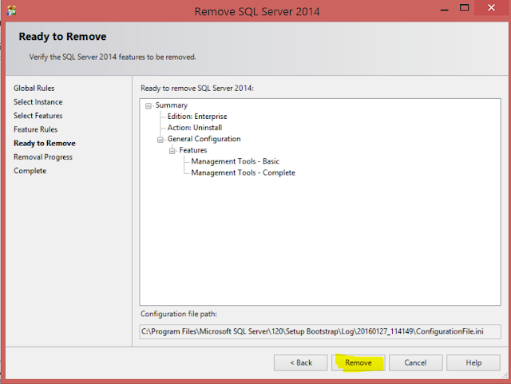Image resolution: width=511 pixels, height=384 pixels.
Task: Click the 'Ready to Remove' page heading
Action: [x=62, y=37]
